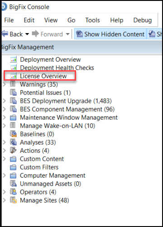Viewport: 163px width, 227px height.
Task: Click the Potential Issues icon
Action: click(x=13, y=92)
